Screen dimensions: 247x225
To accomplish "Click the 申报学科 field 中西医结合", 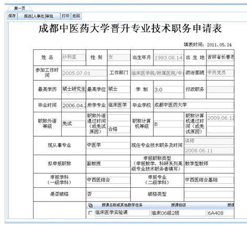I will pos(108,180).
